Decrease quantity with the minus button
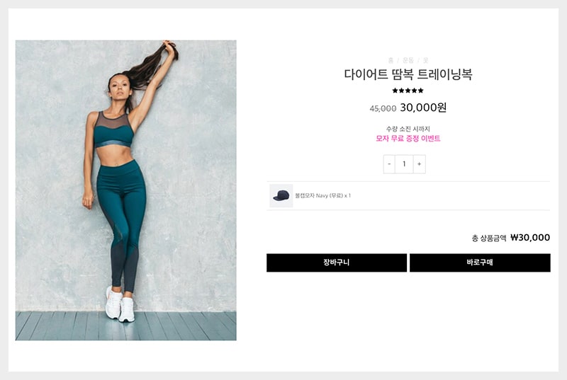567x380 pixels. tap(389, 164)
